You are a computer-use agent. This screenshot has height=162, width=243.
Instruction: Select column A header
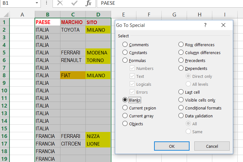[22, 15]
